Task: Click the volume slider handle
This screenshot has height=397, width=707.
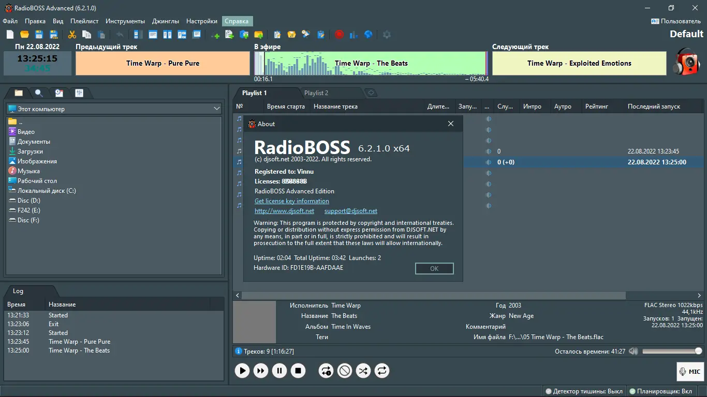Action: (x=698, y=351)
